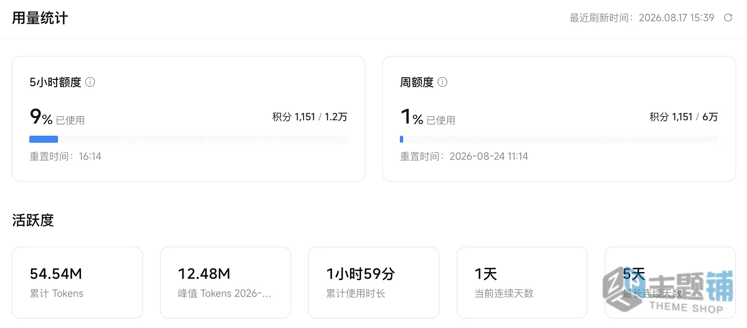This screenshot has width=747, height=328.
Task: Click the 重置时间：2026-08-24 11:14 label
Action: coord(464,157)
